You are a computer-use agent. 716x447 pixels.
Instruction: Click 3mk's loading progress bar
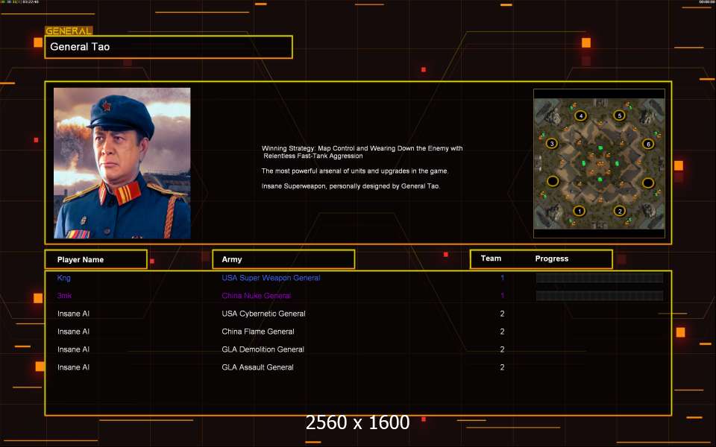point(599,296)
